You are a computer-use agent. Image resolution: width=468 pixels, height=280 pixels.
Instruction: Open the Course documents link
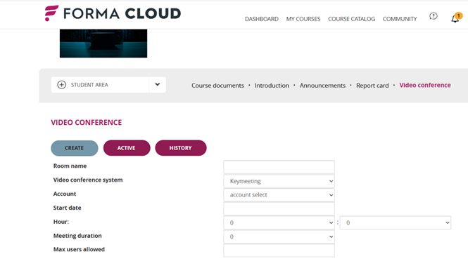(217, 86)
